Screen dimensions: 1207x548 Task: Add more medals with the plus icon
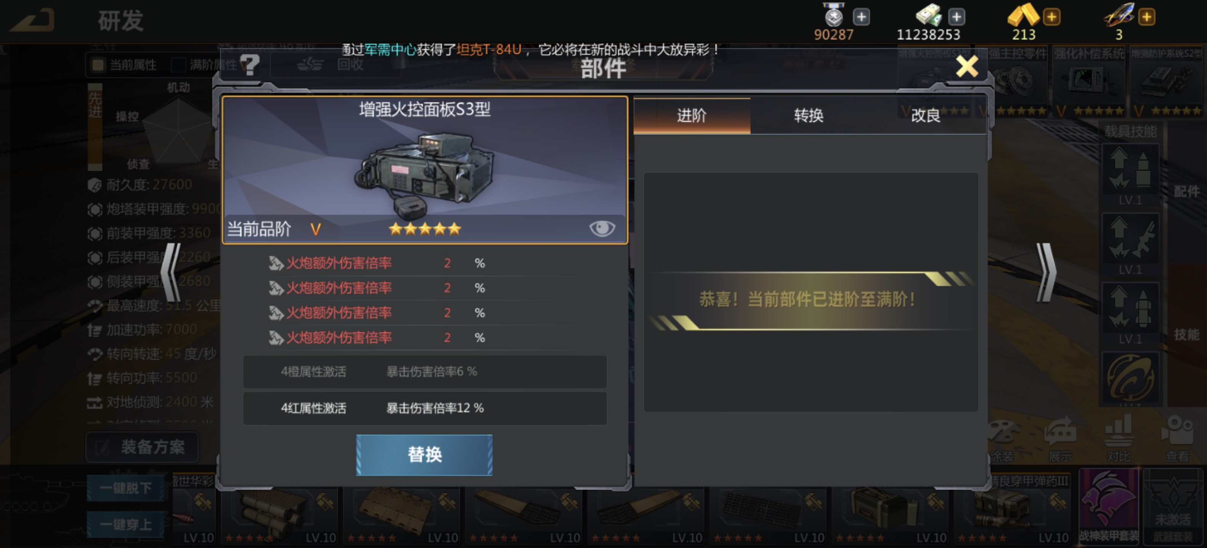861,17
